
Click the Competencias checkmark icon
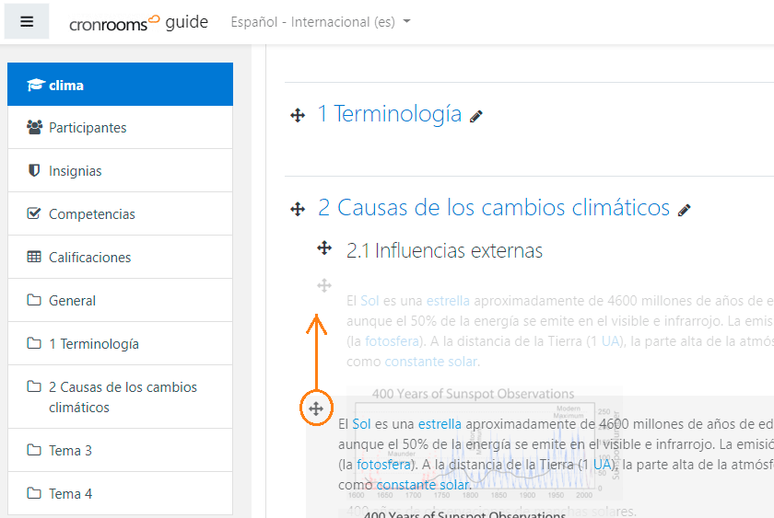click(33, 213)
